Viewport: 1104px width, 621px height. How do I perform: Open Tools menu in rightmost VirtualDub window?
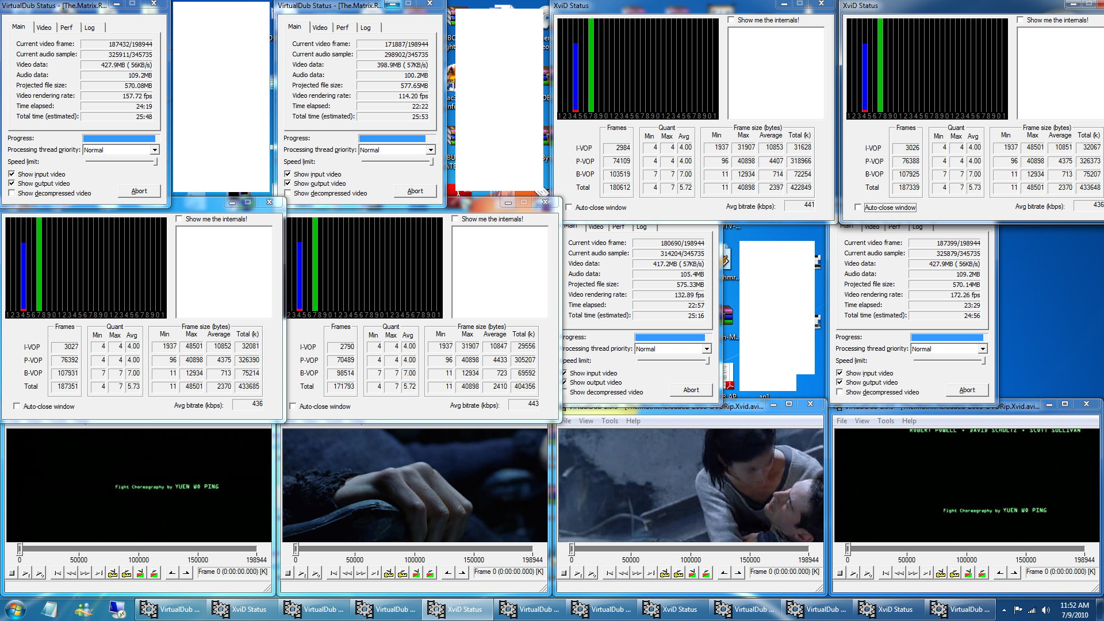885,421
